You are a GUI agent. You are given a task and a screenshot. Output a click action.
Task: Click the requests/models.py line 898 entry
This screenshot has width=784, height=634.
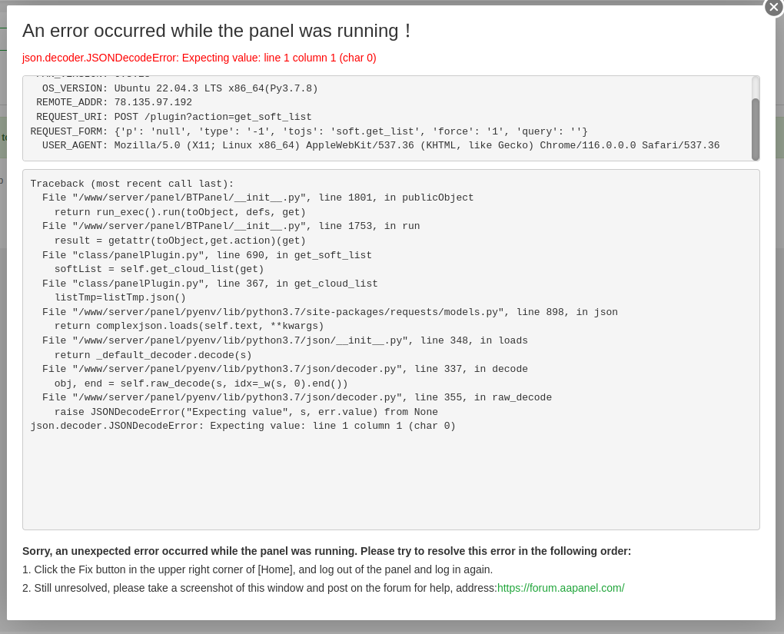(330, 312)
